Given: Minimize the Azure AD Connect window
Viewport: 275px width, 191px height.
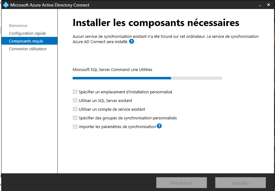Looking at the screenshot, I should point(259,5).
